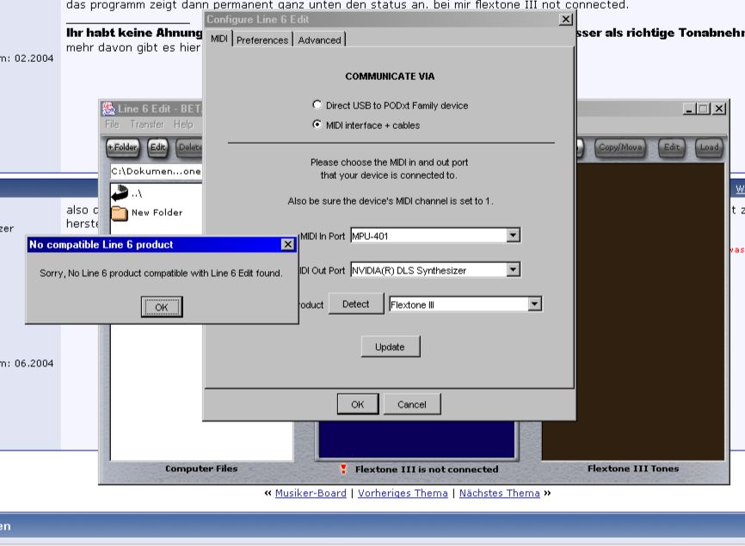Viewport: 745px width, 546px height.
Task: Click OK in the No compatible product dialog
Action: (x=162, y=307)
